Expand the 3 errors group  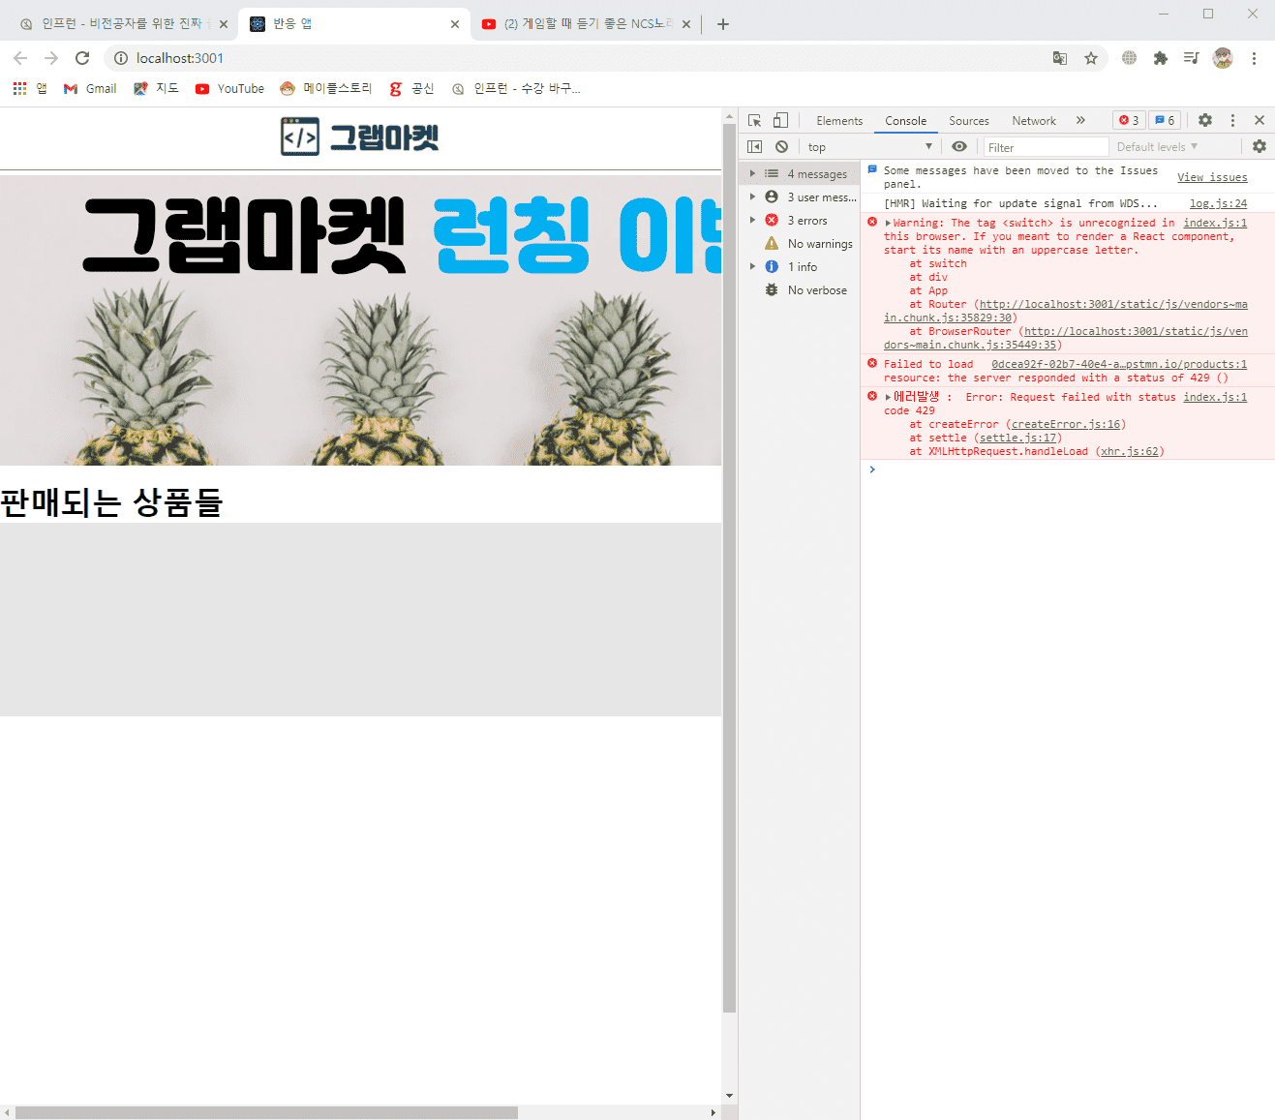tap(752, 221)
